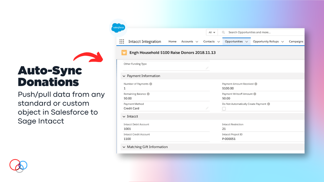Click the pencil icon for Other Funding Type
This screenshot has width=324, height=182.
click(207, 68)
